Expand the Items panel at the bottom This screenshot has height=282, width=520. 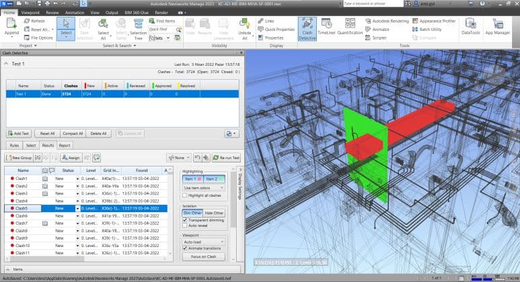[7, 269]
